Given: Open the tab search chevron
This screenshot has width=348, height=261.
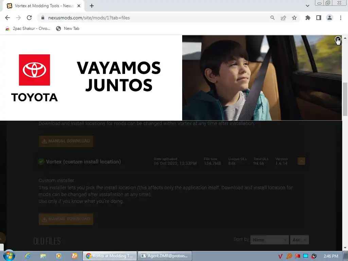Looking at the screenshot, I should pos(307,6).
